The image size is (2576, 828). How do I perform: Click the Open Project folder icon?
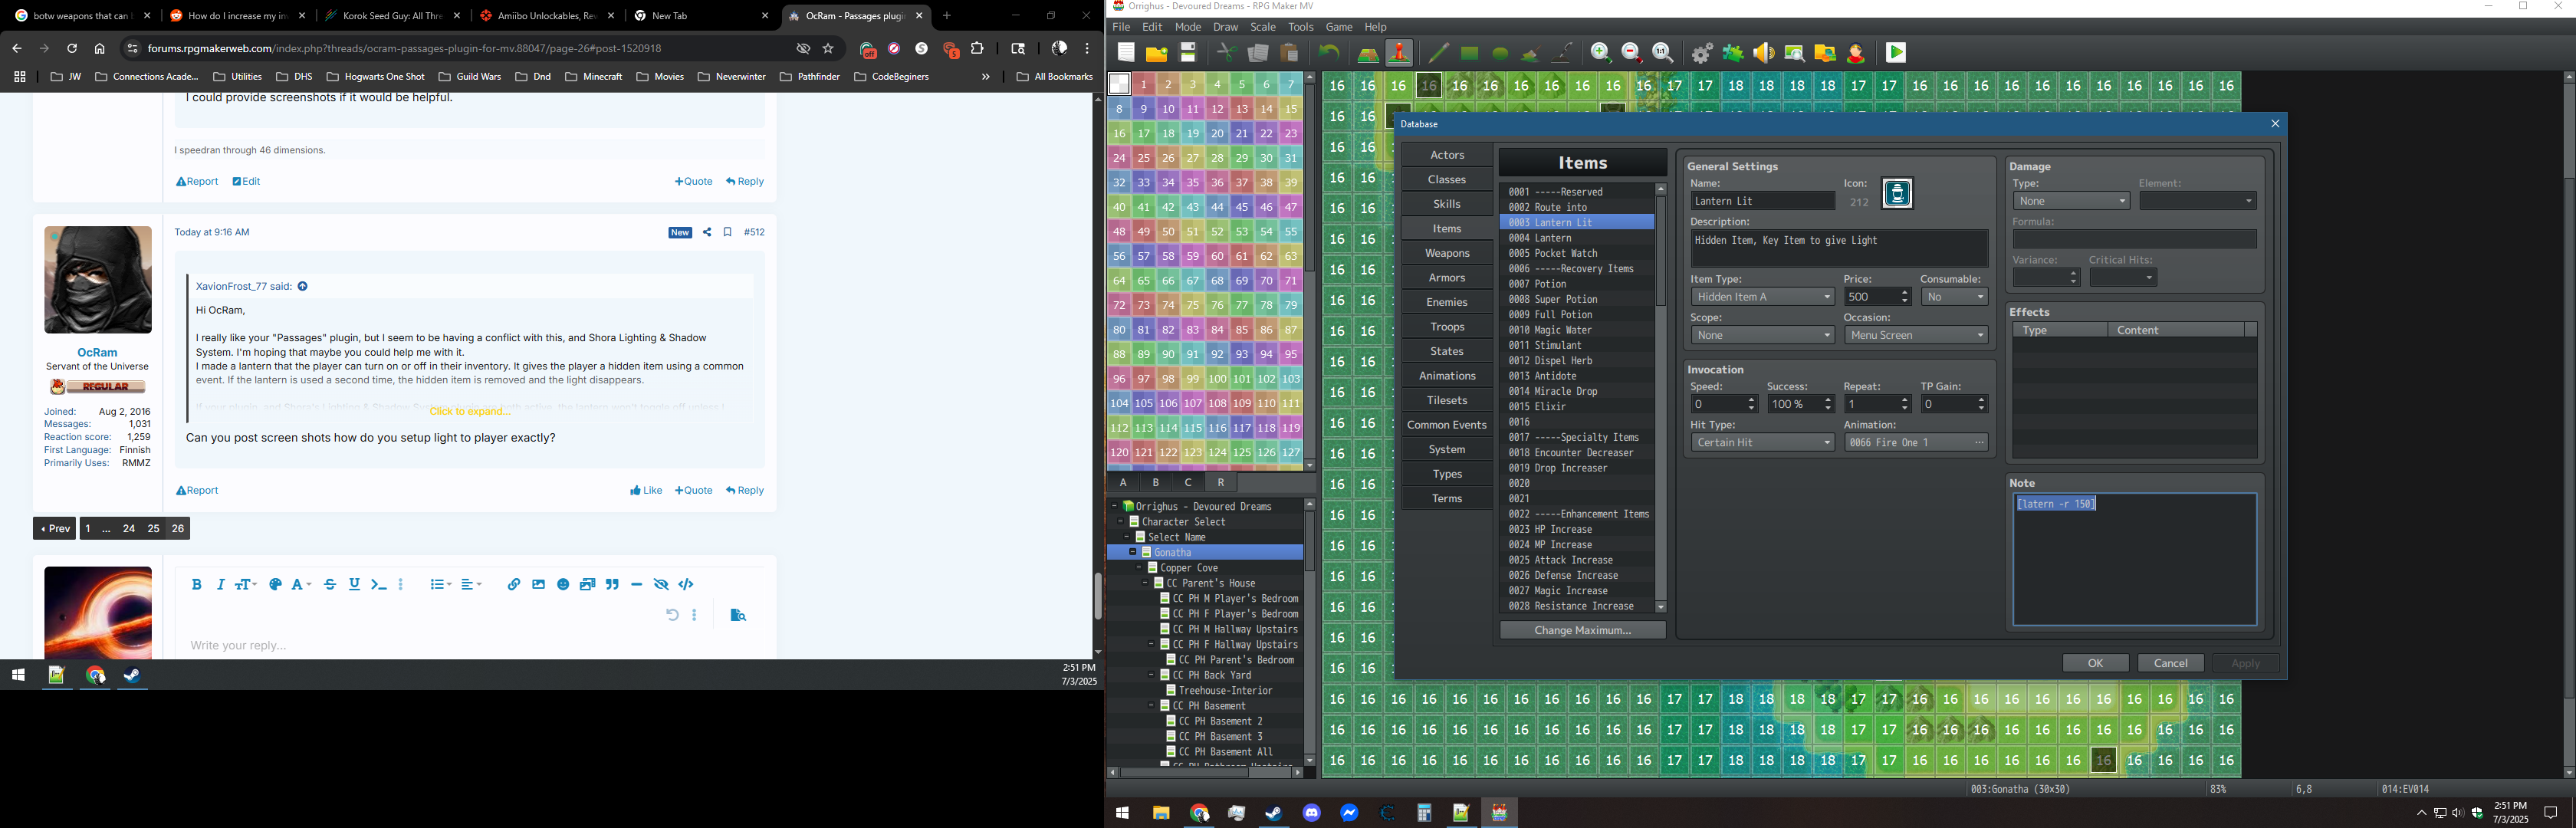[x=1157, y=53]
